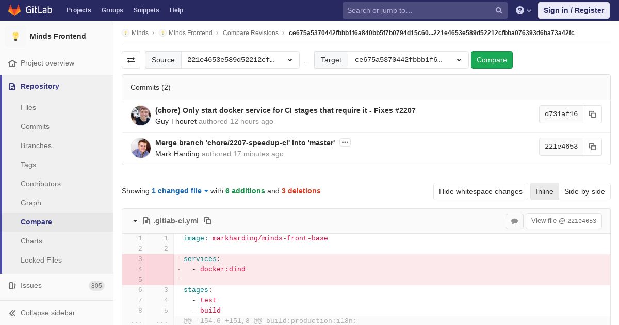
Task: Click '3 deletions' text
Action: pos(301,191)
